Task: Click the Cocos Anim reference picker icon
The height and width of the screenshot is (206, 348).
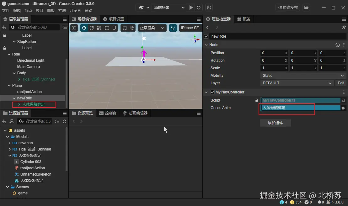Action: point(343,108)
